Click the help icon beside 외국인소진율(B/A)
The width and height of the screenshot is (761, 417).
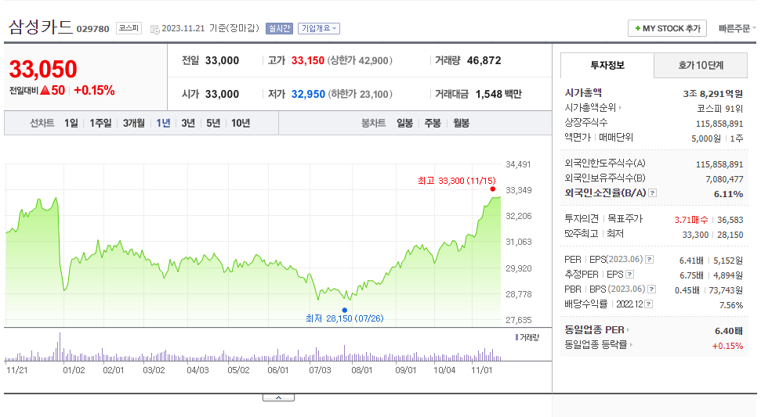653,192
